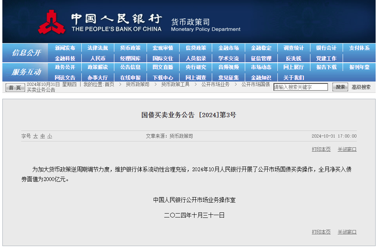378x250 pixels.
Task: Click the 信息公开 section header
Action: tap(26, 53)
